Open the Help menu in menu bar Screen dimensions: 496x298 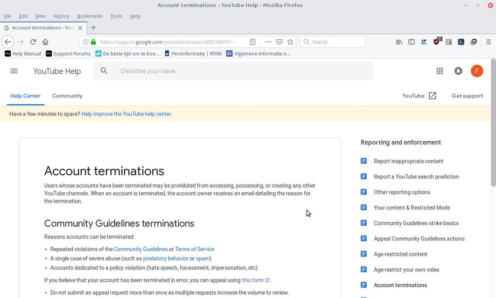point(135,16)
